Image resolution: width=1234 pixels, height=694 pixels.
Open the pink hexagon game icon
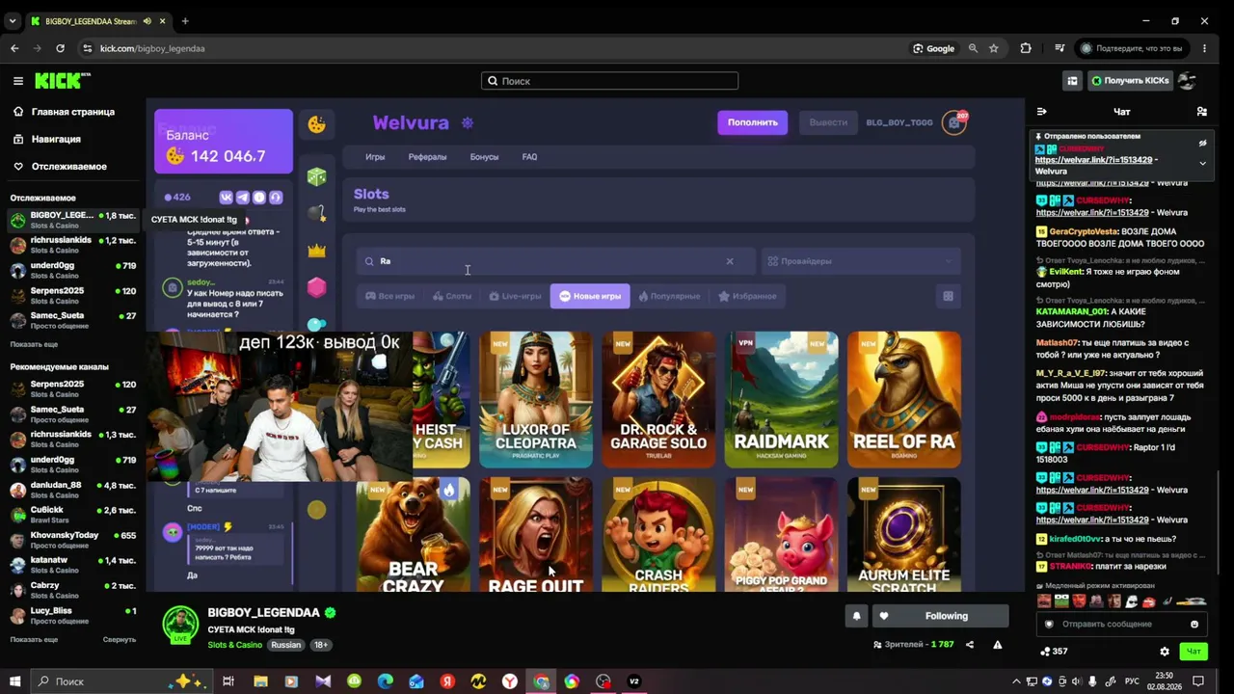coord(316,287)
